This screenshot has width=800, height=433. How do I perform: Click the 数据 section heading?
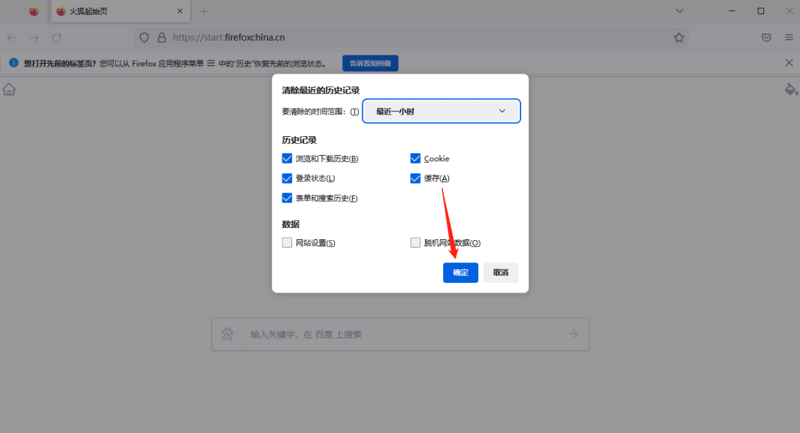291,225
